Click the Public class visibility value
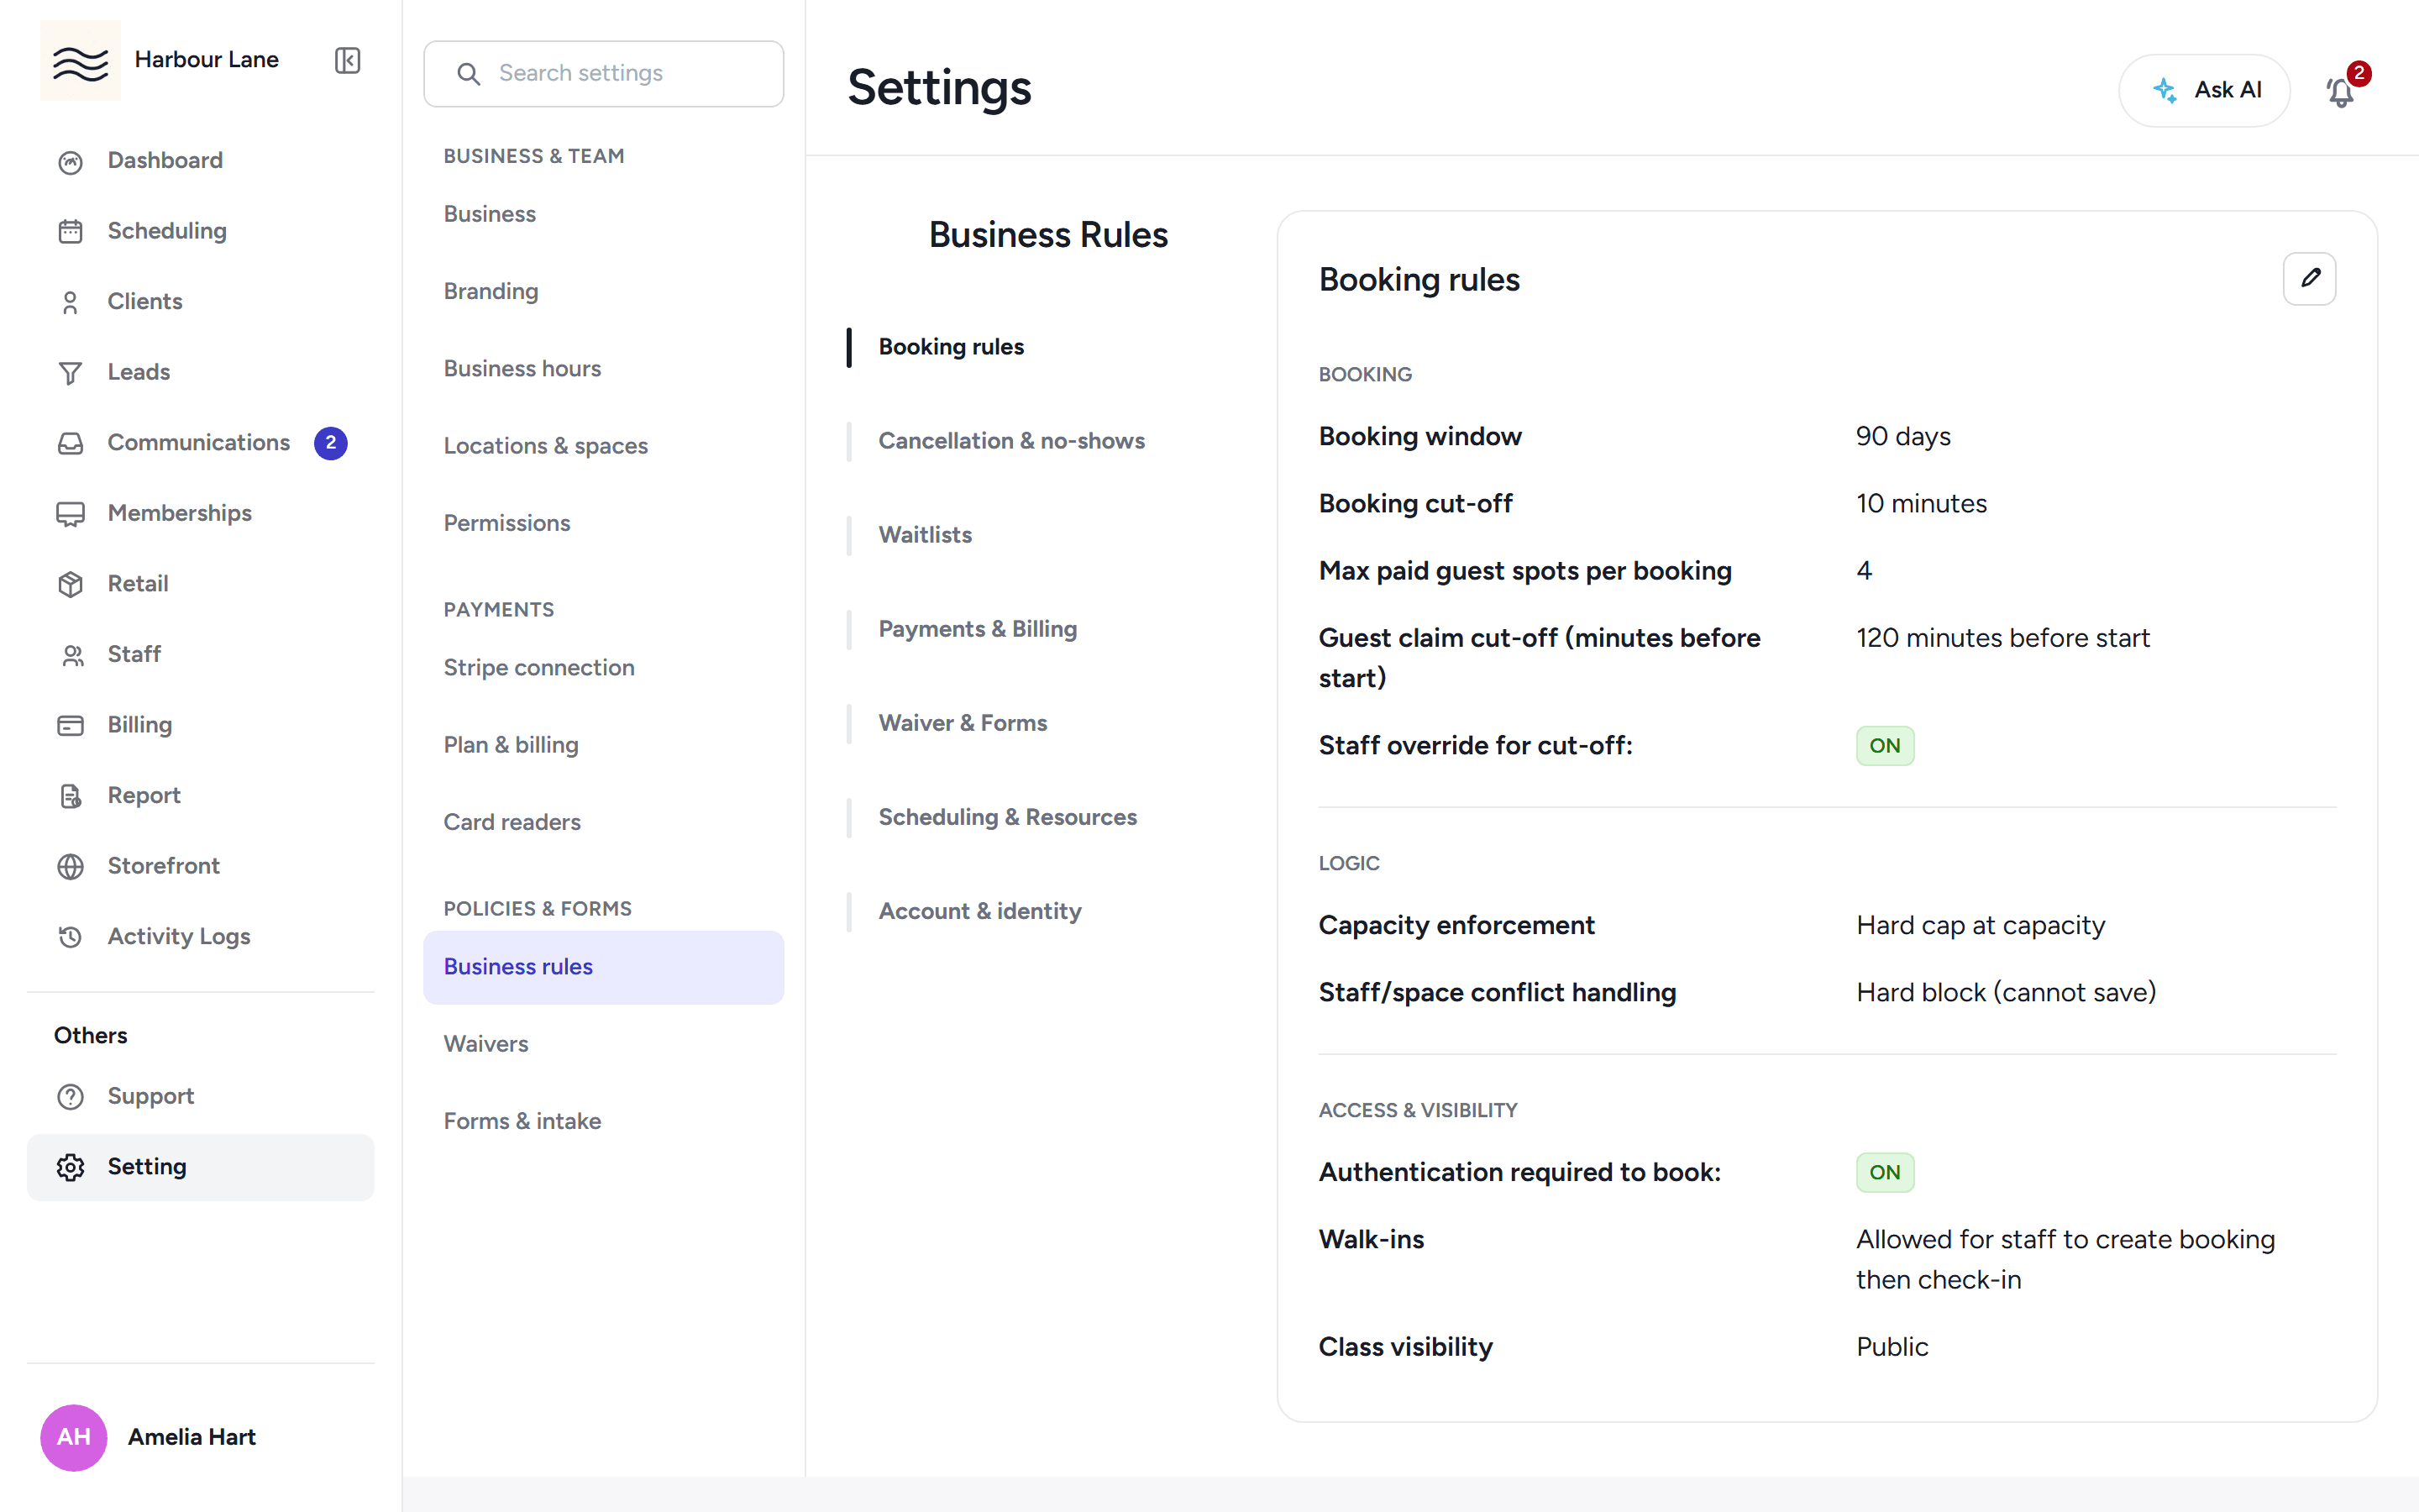This screenshot has height=1512, width=2419. tap(1892, 1347)
